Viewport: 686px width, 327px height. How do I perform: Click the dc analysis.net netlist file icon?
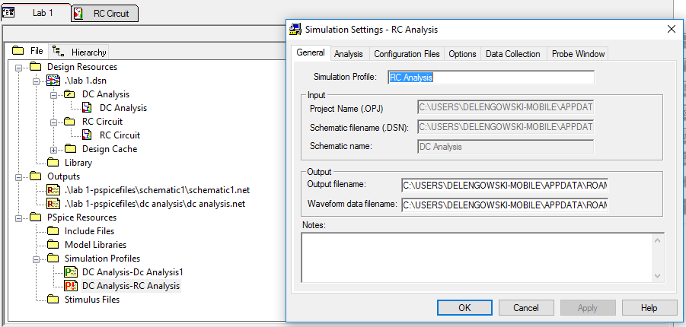click(x=53, y=204)
